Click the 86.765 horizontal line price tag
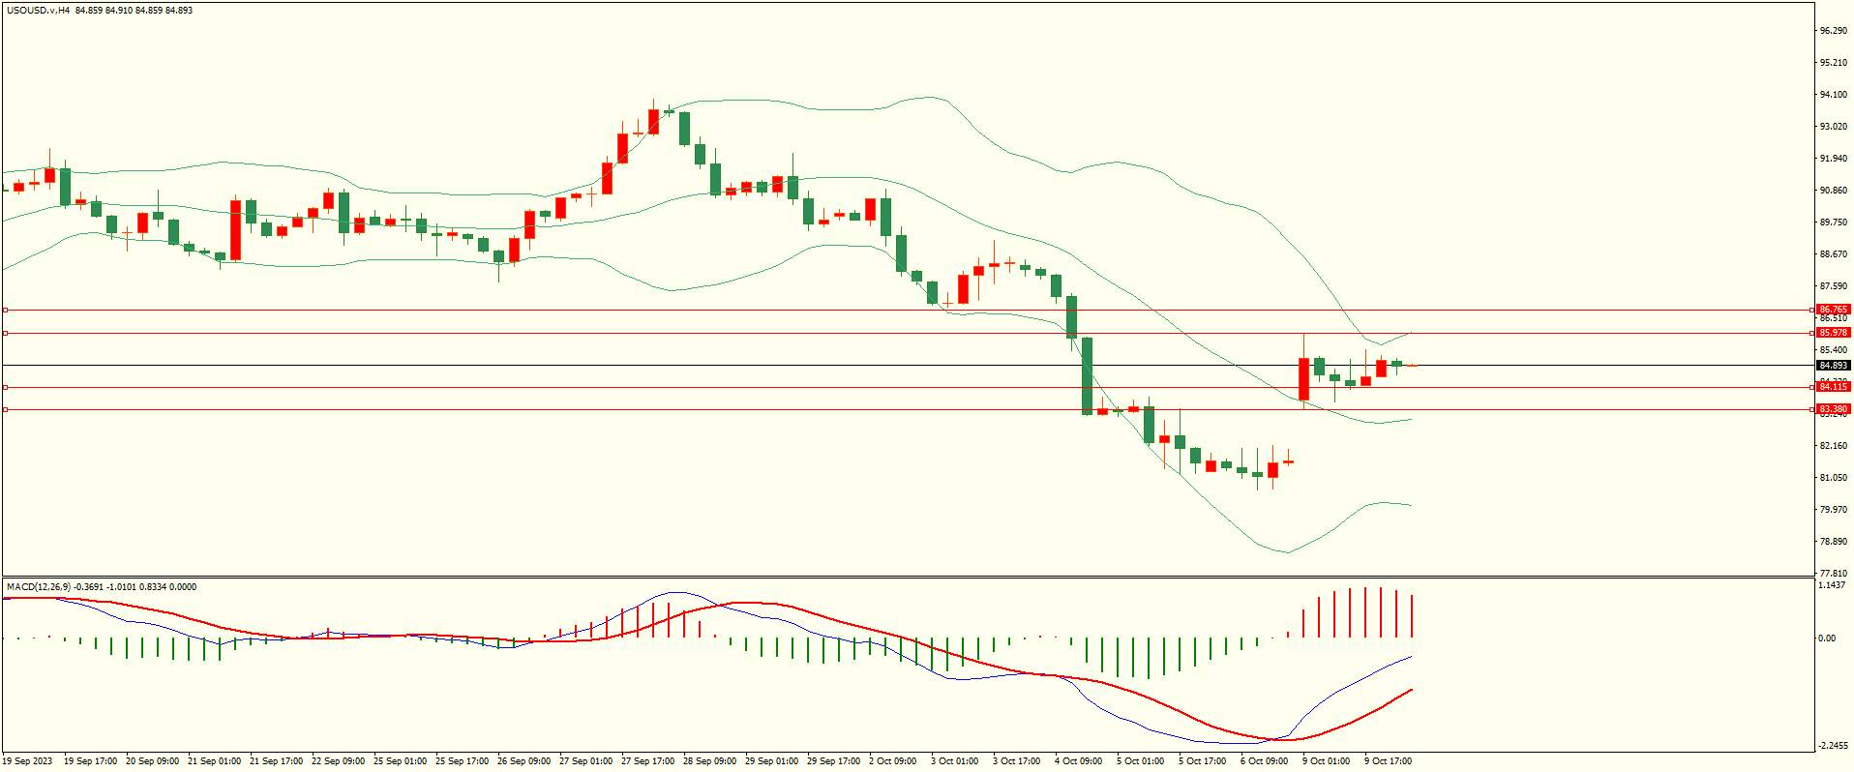This screenshot has width=1854, height=772. coord(1833,310)
